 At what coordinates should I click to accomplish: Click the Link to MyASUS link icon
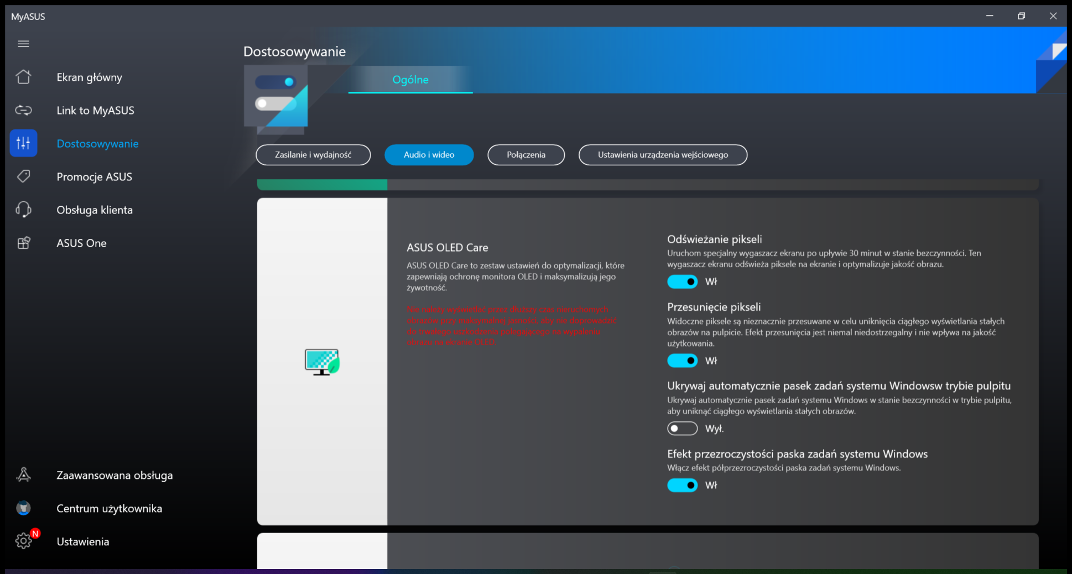pyautogui.click(x=23, y=110)
